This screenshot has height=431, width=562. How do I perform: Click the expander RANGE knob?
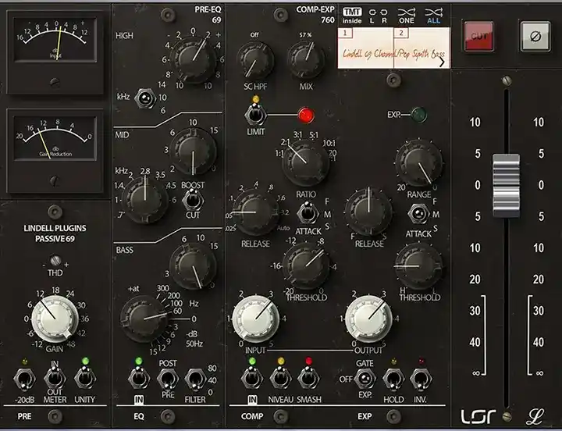tap(418, 162)
